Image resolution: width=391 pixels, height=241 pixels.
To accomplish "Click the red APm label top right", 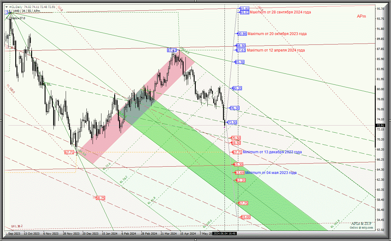I will click(361, 16).
